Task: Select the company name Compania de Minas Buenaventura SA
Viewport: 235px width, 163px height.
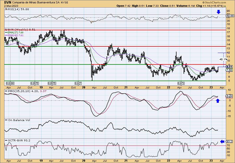Action: click(36, 3)
